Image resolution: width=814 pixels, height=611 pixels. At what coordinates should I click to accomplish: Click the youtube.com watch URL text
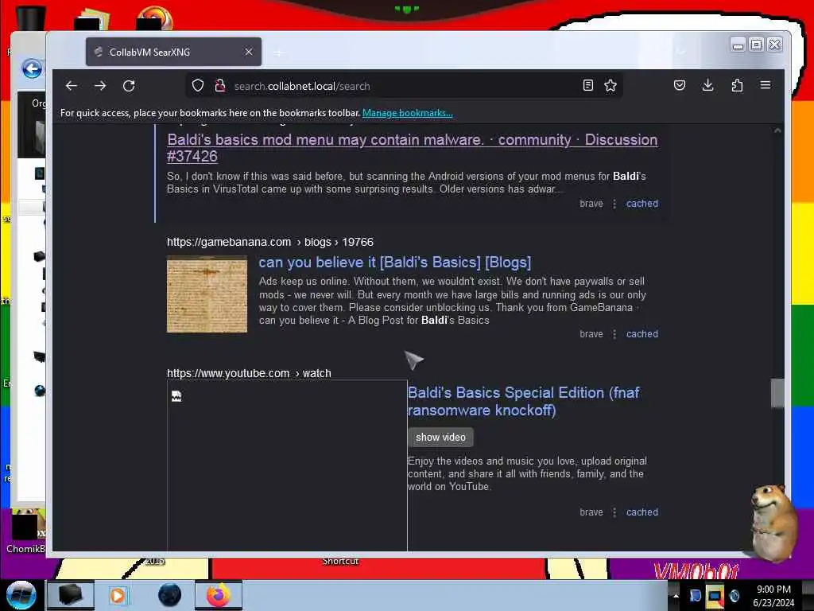coord(249,373)
